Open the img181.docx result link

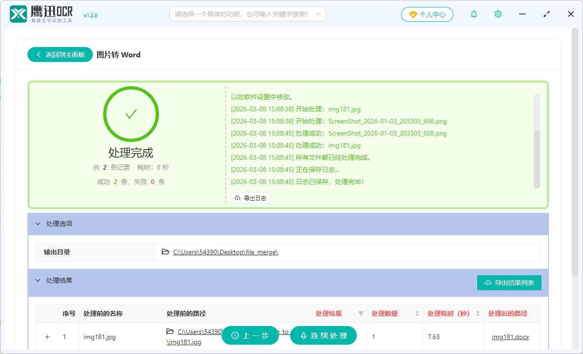(510, 336)
